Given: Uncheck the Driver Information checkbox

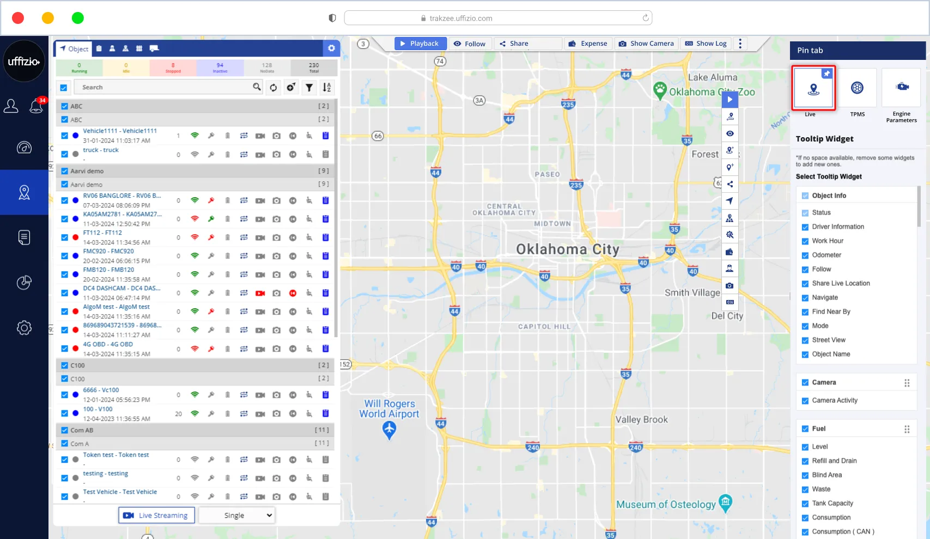Looking at the screenshot, I should 805,227.
